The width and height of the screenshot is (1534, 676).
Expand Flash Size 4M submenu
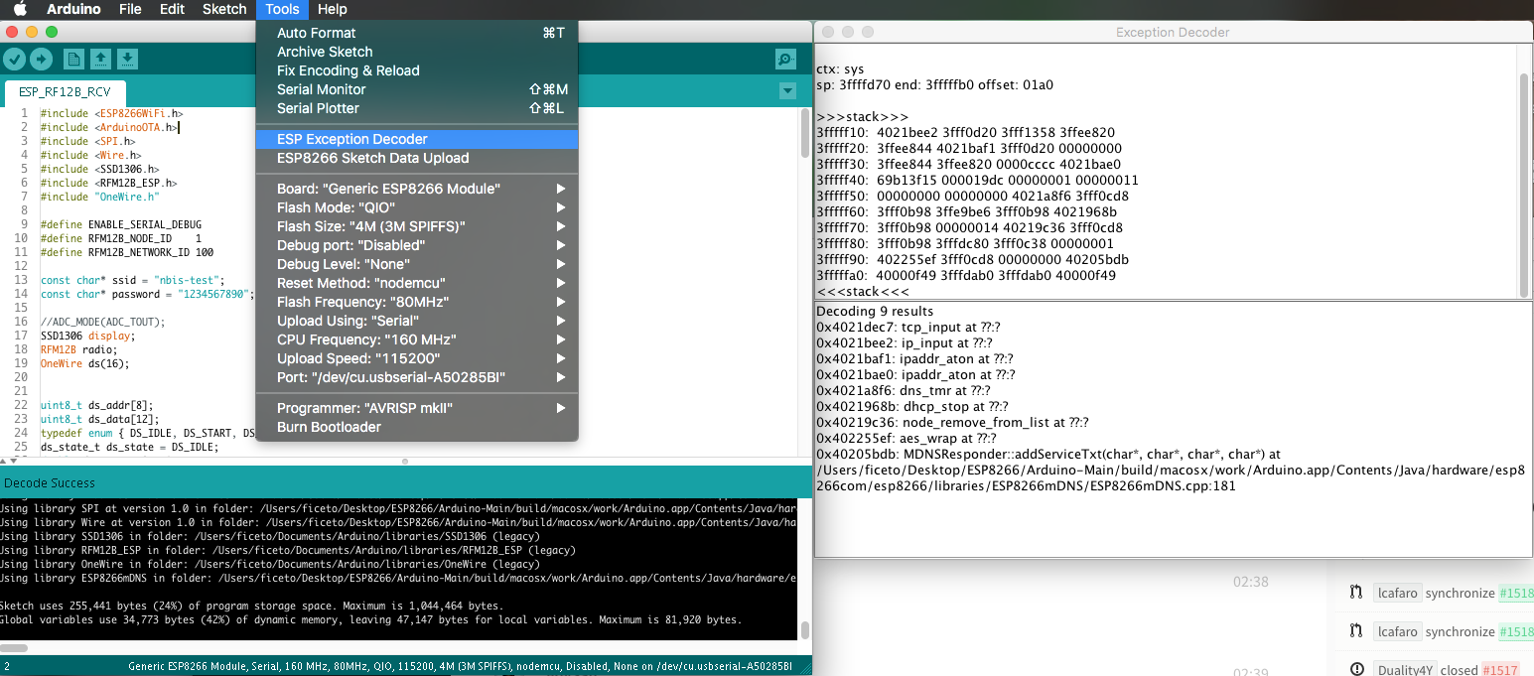pyautogui.click(x=417, y=226)
